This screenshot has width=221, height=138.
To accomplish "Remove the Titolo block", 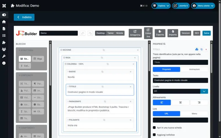I will pyautogui.click(x=130, y=87).
